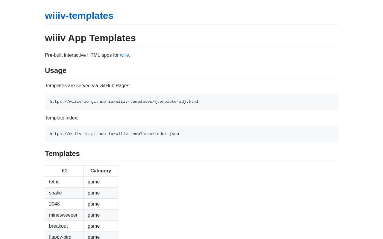Image resolution: width=383 pixels, height=239 pixels.
Task: Click the template-id URL code block
Action: 191,102
